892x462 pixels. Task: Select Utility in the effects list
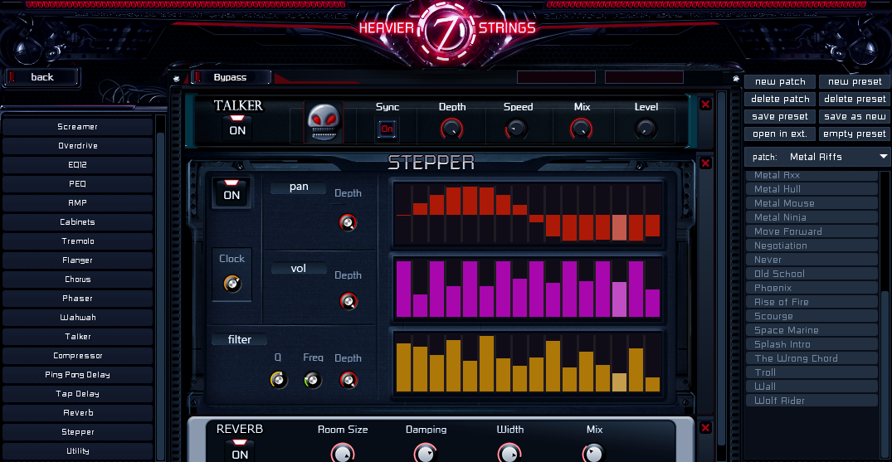point(78,451)
